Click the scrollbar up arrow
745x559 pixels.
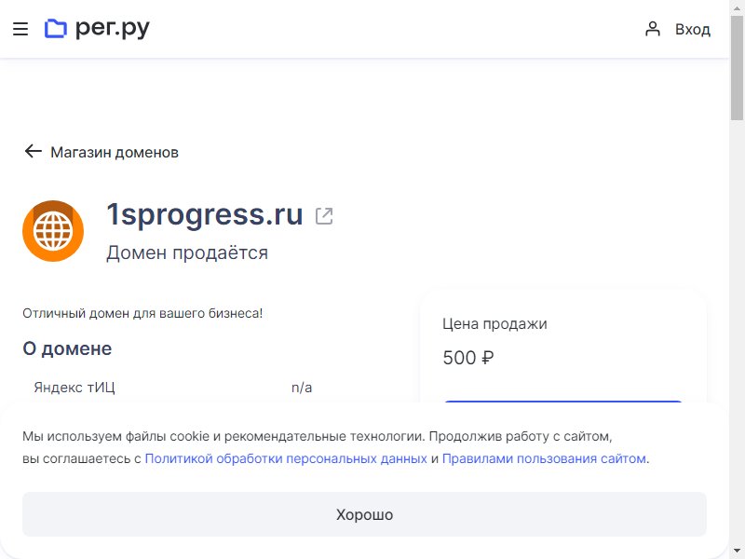[x=737, y=7]
